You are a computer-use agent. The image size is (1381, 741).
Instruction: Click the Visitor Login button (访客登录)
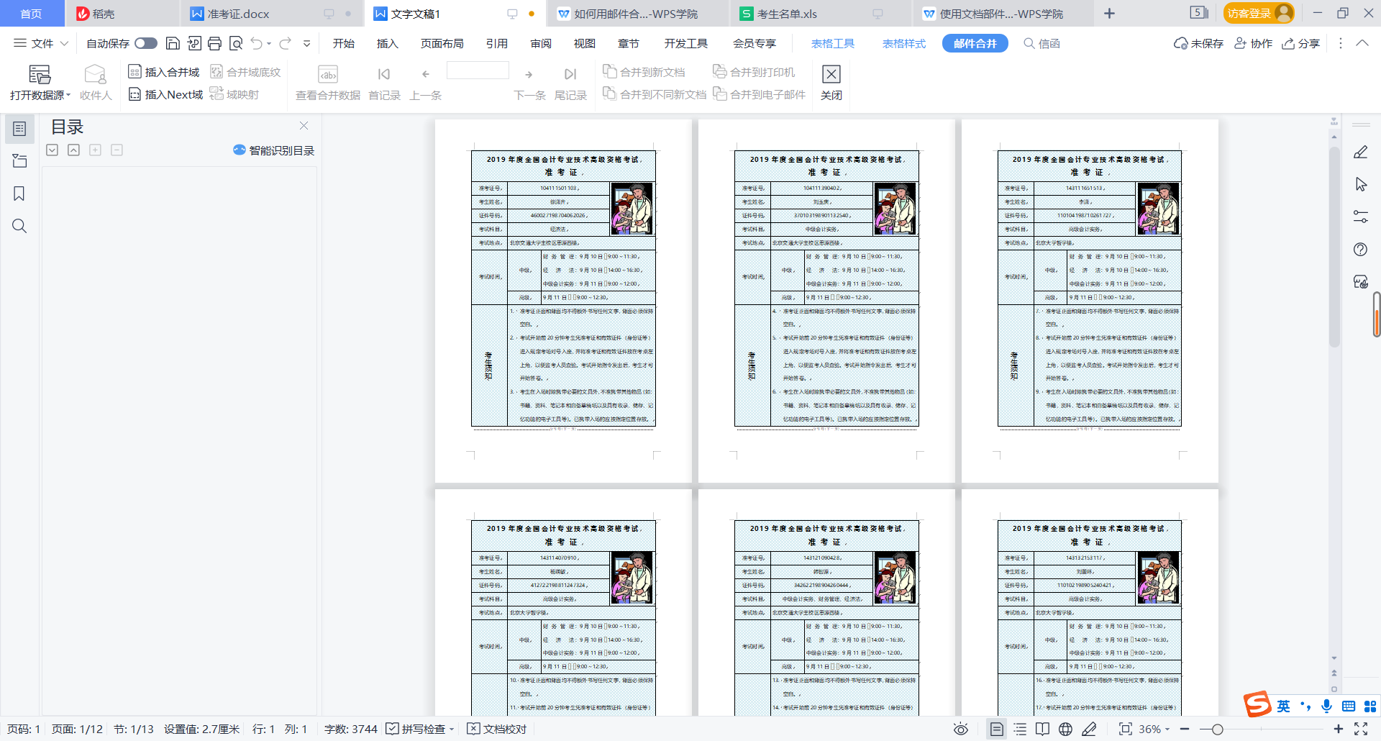point(1259,13)
